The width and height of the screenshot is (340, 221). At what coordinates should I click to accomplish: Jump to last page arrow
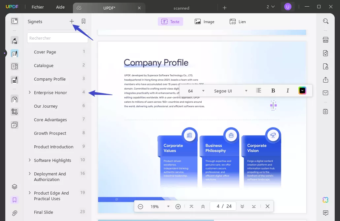pyautogui.click(x=254, y=206)
